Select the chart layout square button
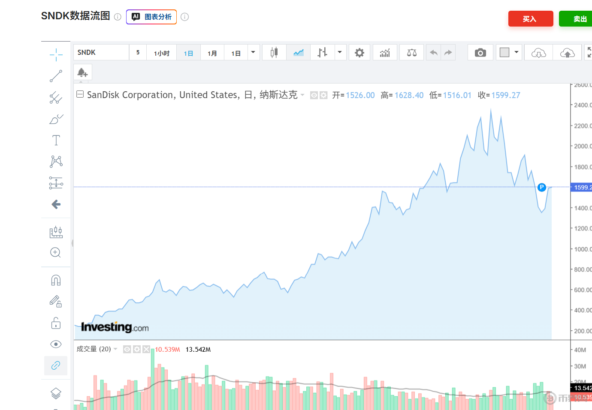The width and height of the screenshot is (592, 410). tap(504, 52)
